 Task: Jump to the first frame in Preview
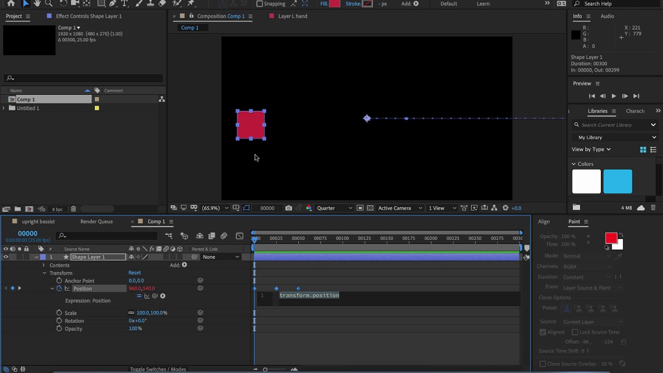click(592, 96)
